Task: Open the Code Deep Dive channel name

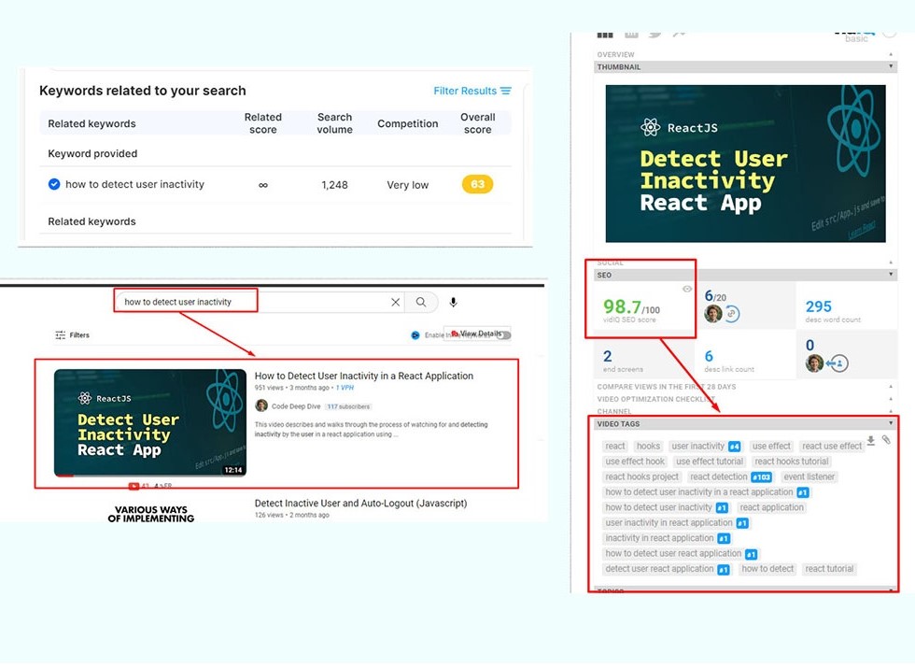Action: pyautogui.click(x=296, y=406)
